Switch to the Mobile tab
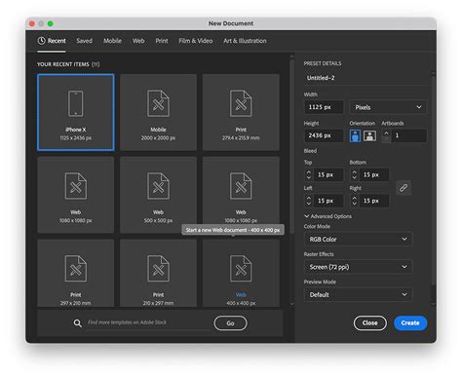462x377 pixels. coord(112,41)
